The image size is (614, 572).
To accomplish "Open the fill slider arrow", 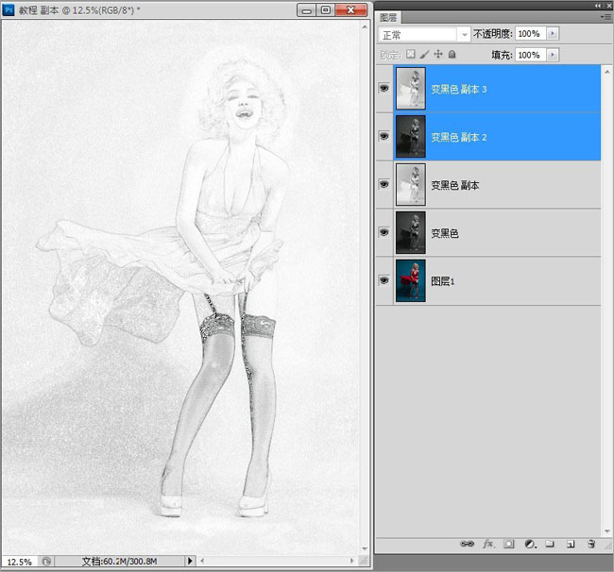I will pyautogui.click(x=553, y=55).
